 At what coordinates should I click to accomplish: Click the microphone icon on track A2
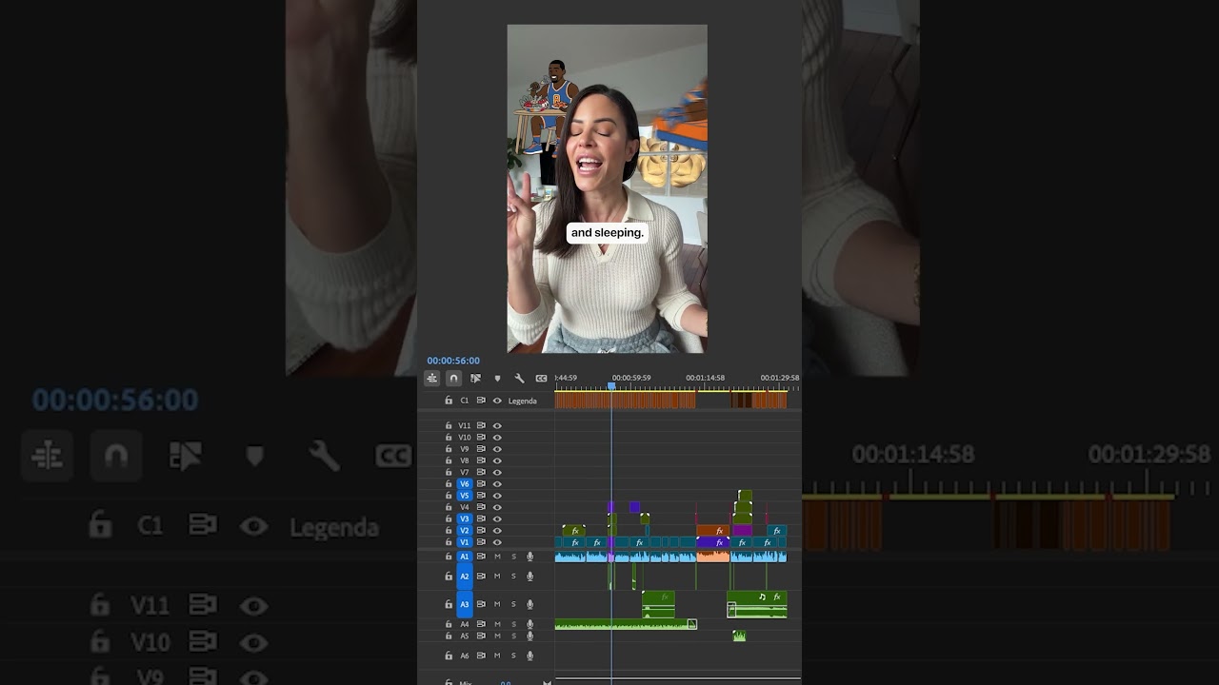click(x=530, y=577)
